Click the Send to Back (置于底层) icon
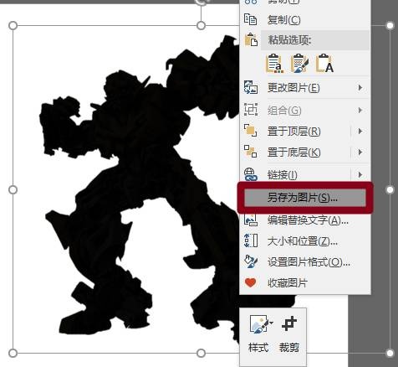Screen dimensions: 398x367 (250, 152)
